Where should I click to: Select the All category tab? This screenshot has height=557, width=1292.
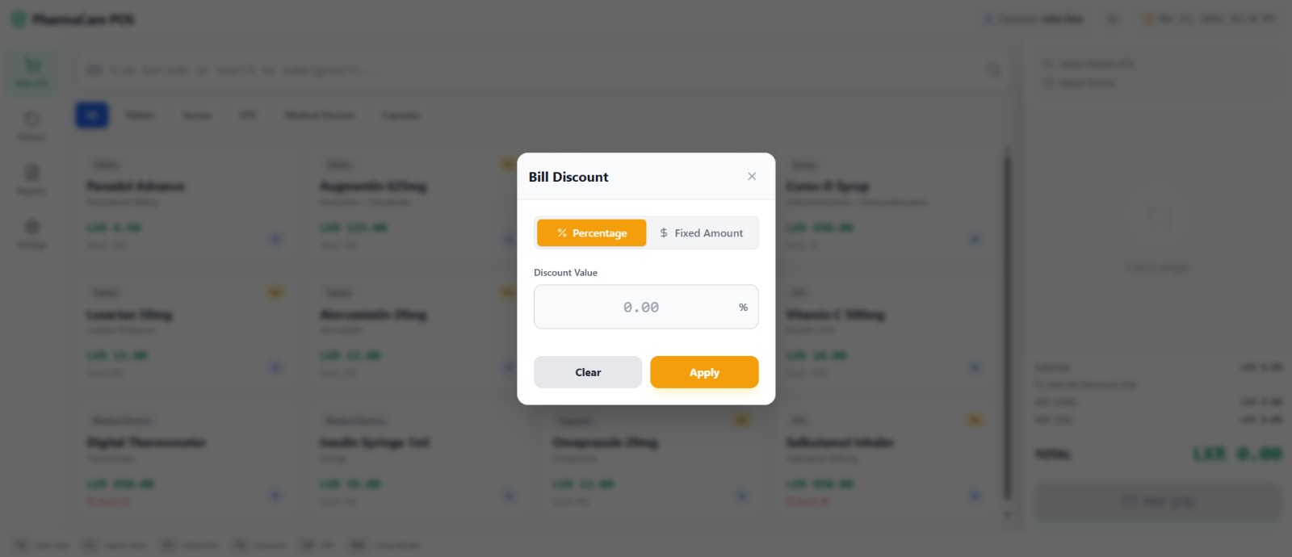(92, 115)
